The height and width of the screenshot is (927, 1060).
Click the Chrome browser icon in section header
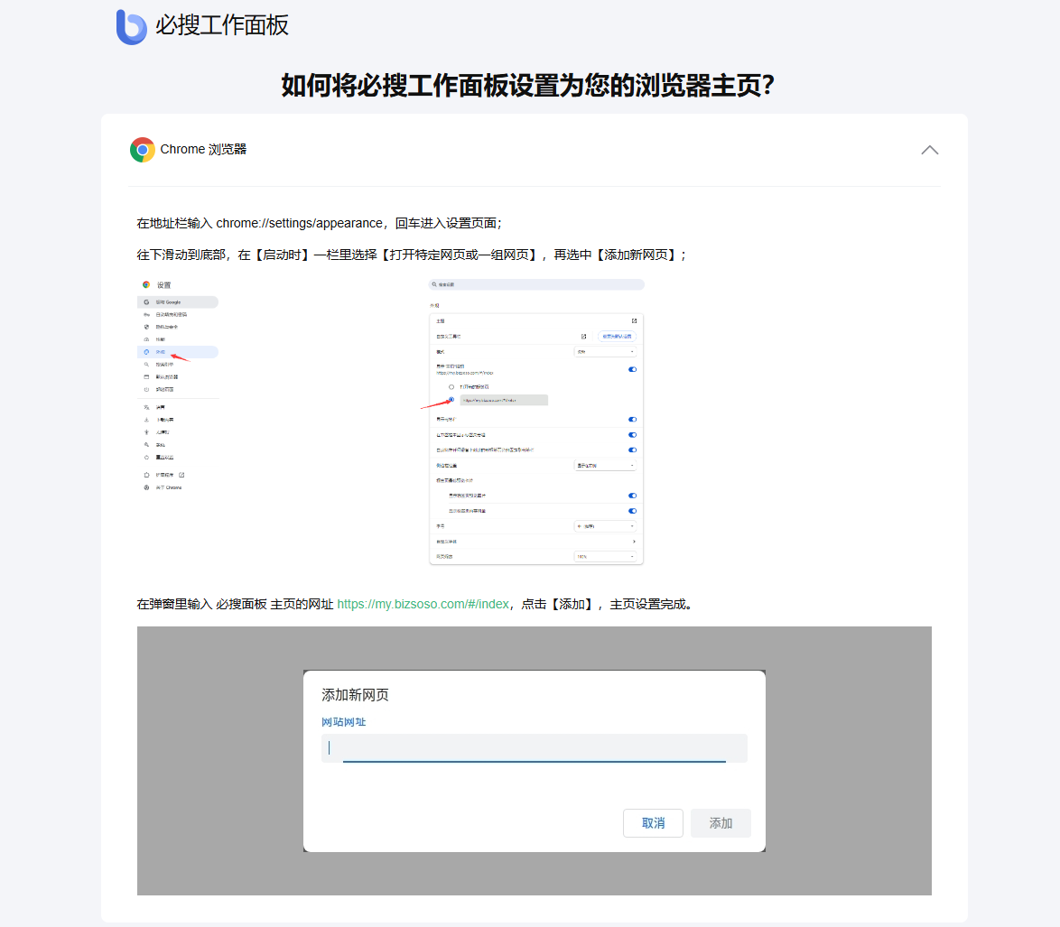[x=142, y=150]
